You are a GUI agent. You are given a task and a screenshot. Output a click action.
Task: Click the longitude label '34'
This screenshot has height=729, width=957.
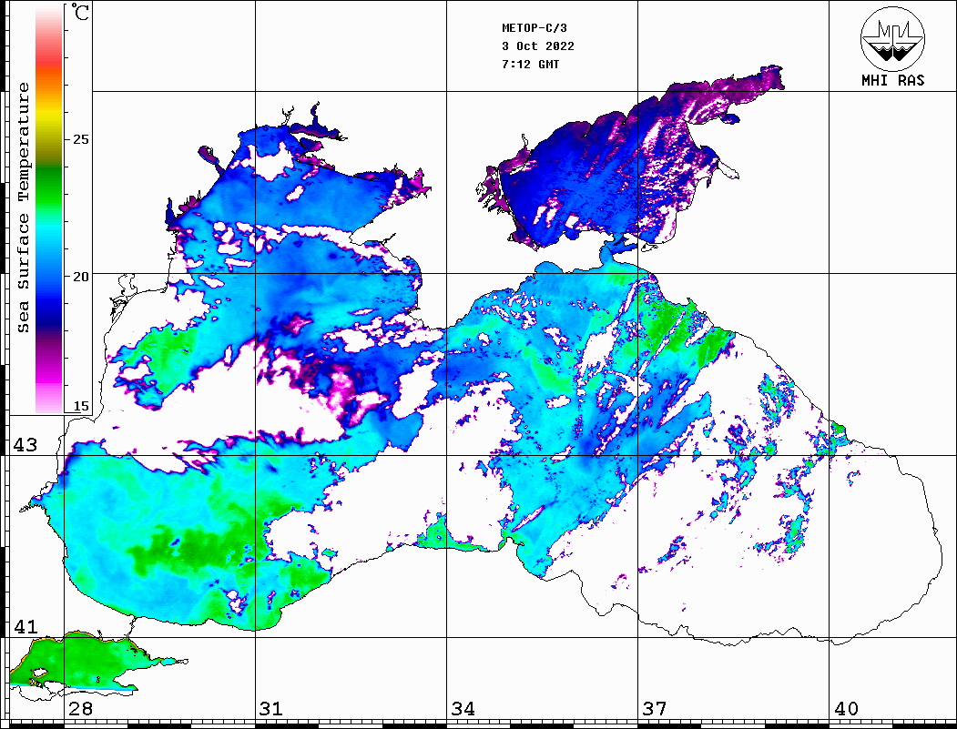tap(463, 709)
